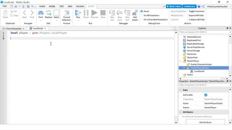Open the Explorer filter dropdown arrow
The image size is (232, 130).
(230, 32)
